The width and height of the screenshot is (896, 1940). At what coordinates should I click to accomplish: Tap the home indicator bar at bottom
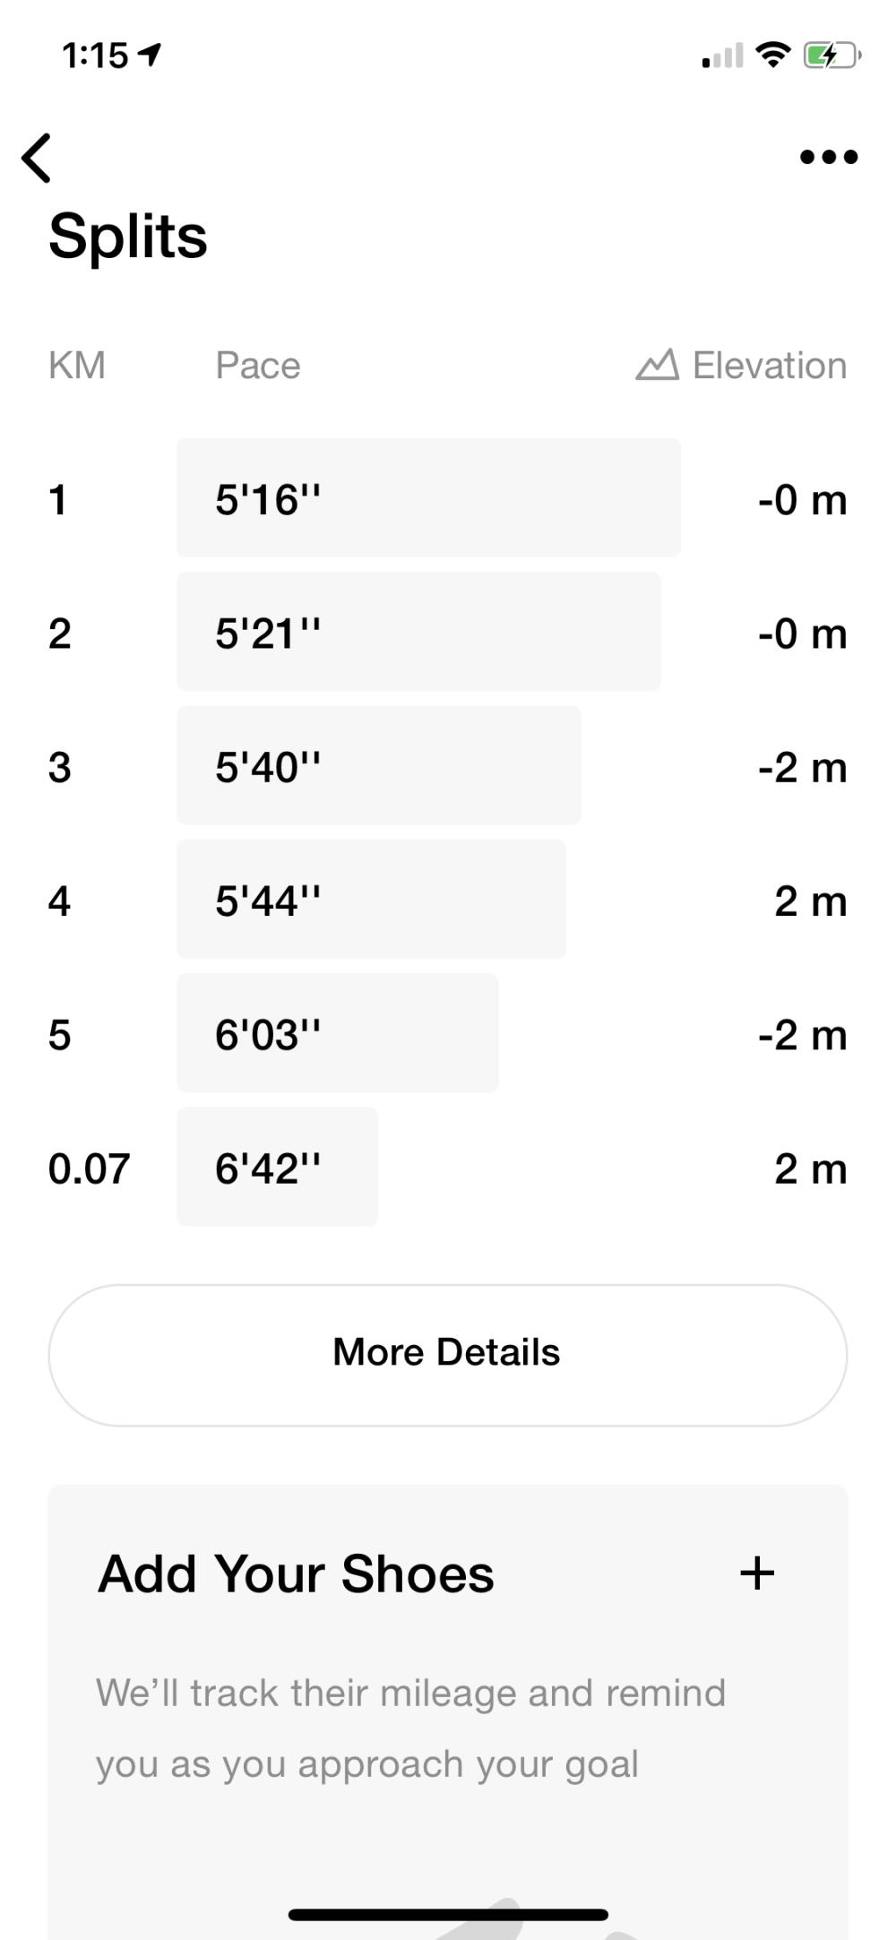448,1915
